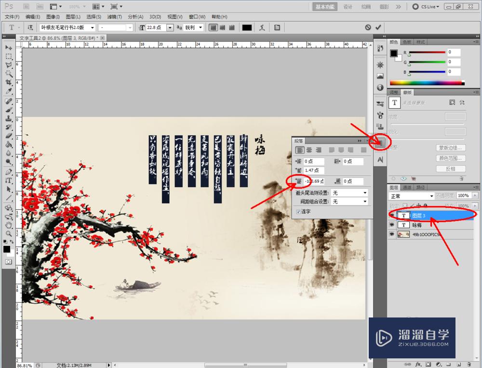Open the layer blend mode 正常 dropdown
The width and height of the screenshot is (482, 368).
[x=412, y=196]
